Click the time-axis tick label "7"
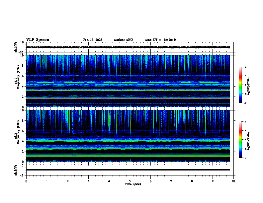Viewport: 263px width, 203px height. coord(171,181)
